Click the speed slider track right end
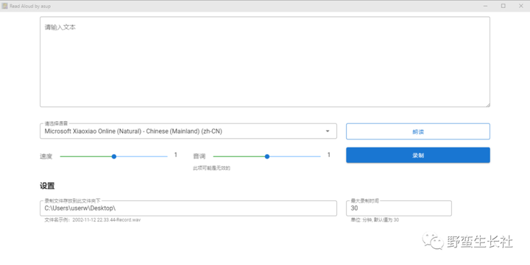 click(166, 156)
